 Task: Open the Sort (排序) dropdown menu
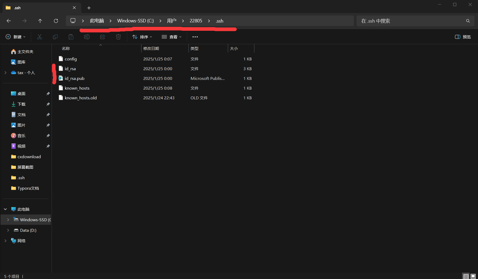click(x=142, y=37)
